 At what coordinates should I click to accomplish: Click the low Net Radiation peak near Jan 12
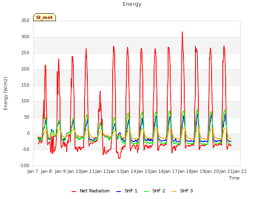[100, 91]
